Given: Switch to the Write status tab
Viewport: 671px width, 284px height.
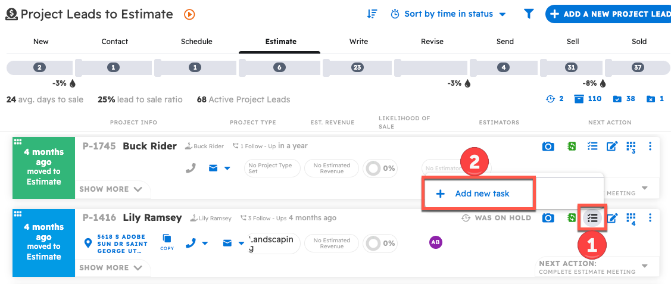Looking at the screenshot, I should 358,42.
